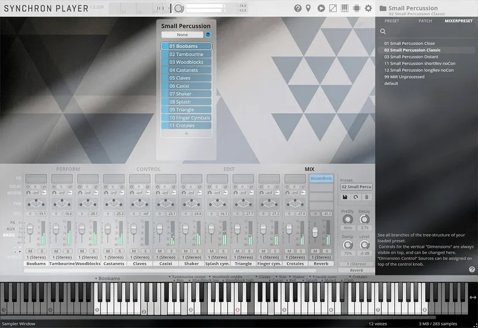Click the reload mixer preset icon

tap(356, 197)
